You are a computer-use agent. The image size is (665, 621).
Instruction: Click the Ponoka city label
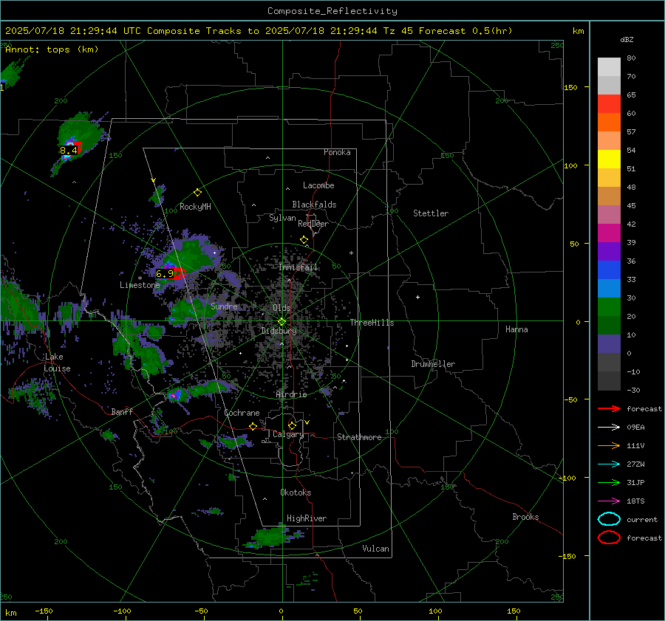[x=337, y=152]
